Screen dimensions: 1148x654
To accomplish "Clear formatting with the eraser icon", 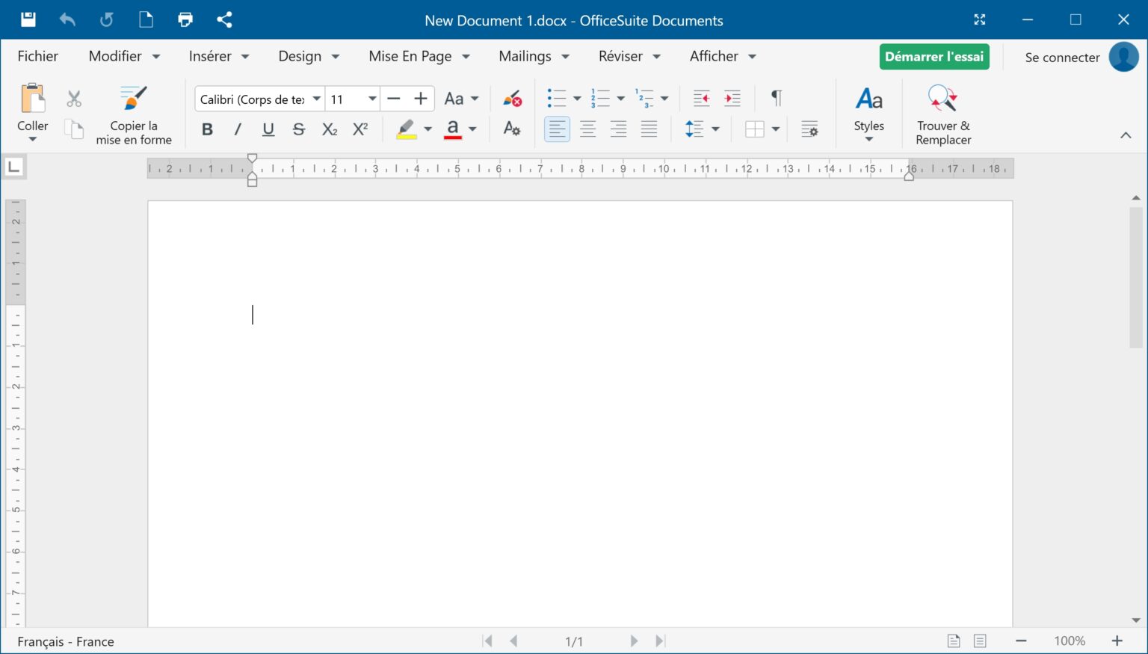I will (512, 99).
